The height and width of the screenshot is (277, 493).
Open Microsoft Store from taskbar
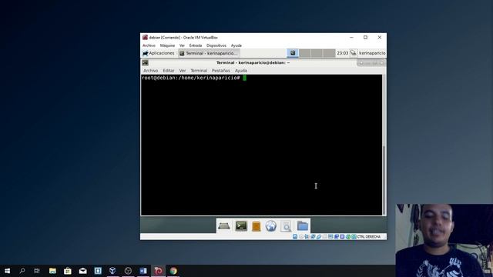click(x=68, y=271)
